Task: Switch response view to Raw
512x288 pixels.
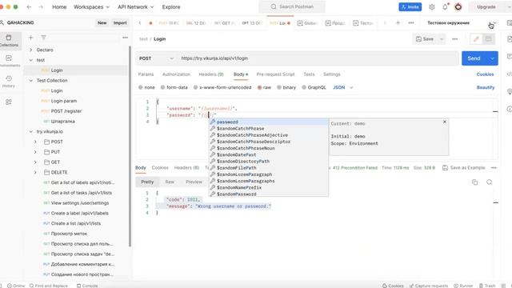Action: pyautogui.click(x=170, y=182)
